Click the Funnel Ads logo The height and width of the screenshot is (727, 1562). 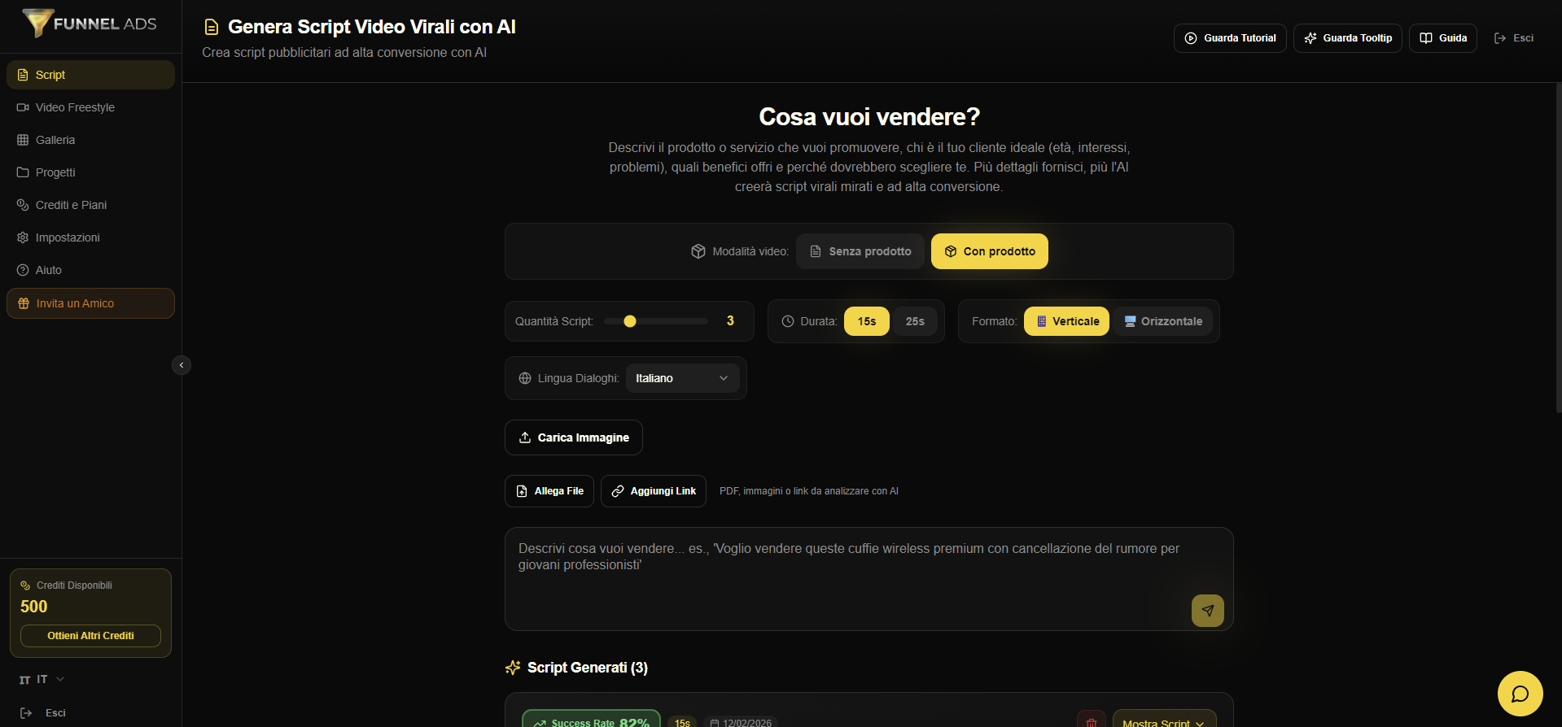pos(90,24)
